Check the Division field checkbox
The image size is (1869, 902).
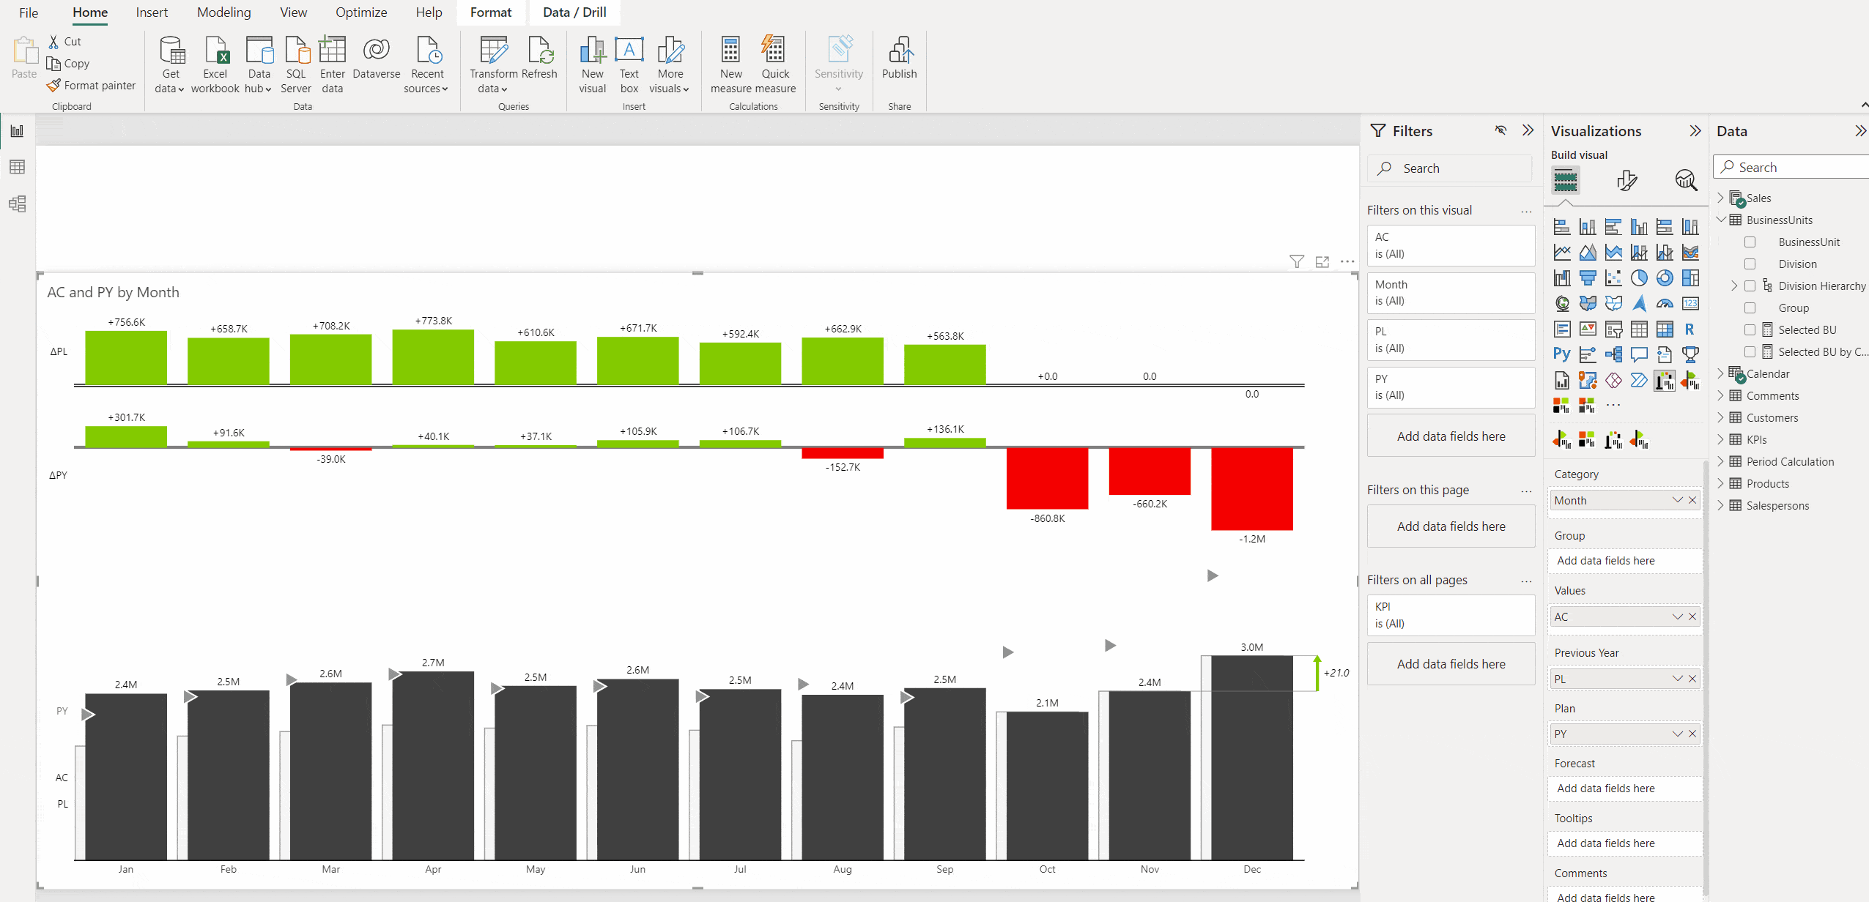(x=1751, y=264)
